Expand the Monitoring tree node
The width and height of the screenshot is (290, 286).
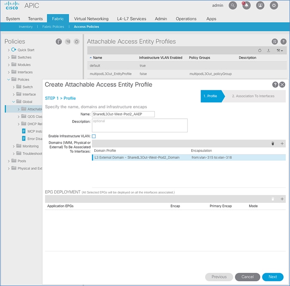pyautogui.click(x=13, y=146)
